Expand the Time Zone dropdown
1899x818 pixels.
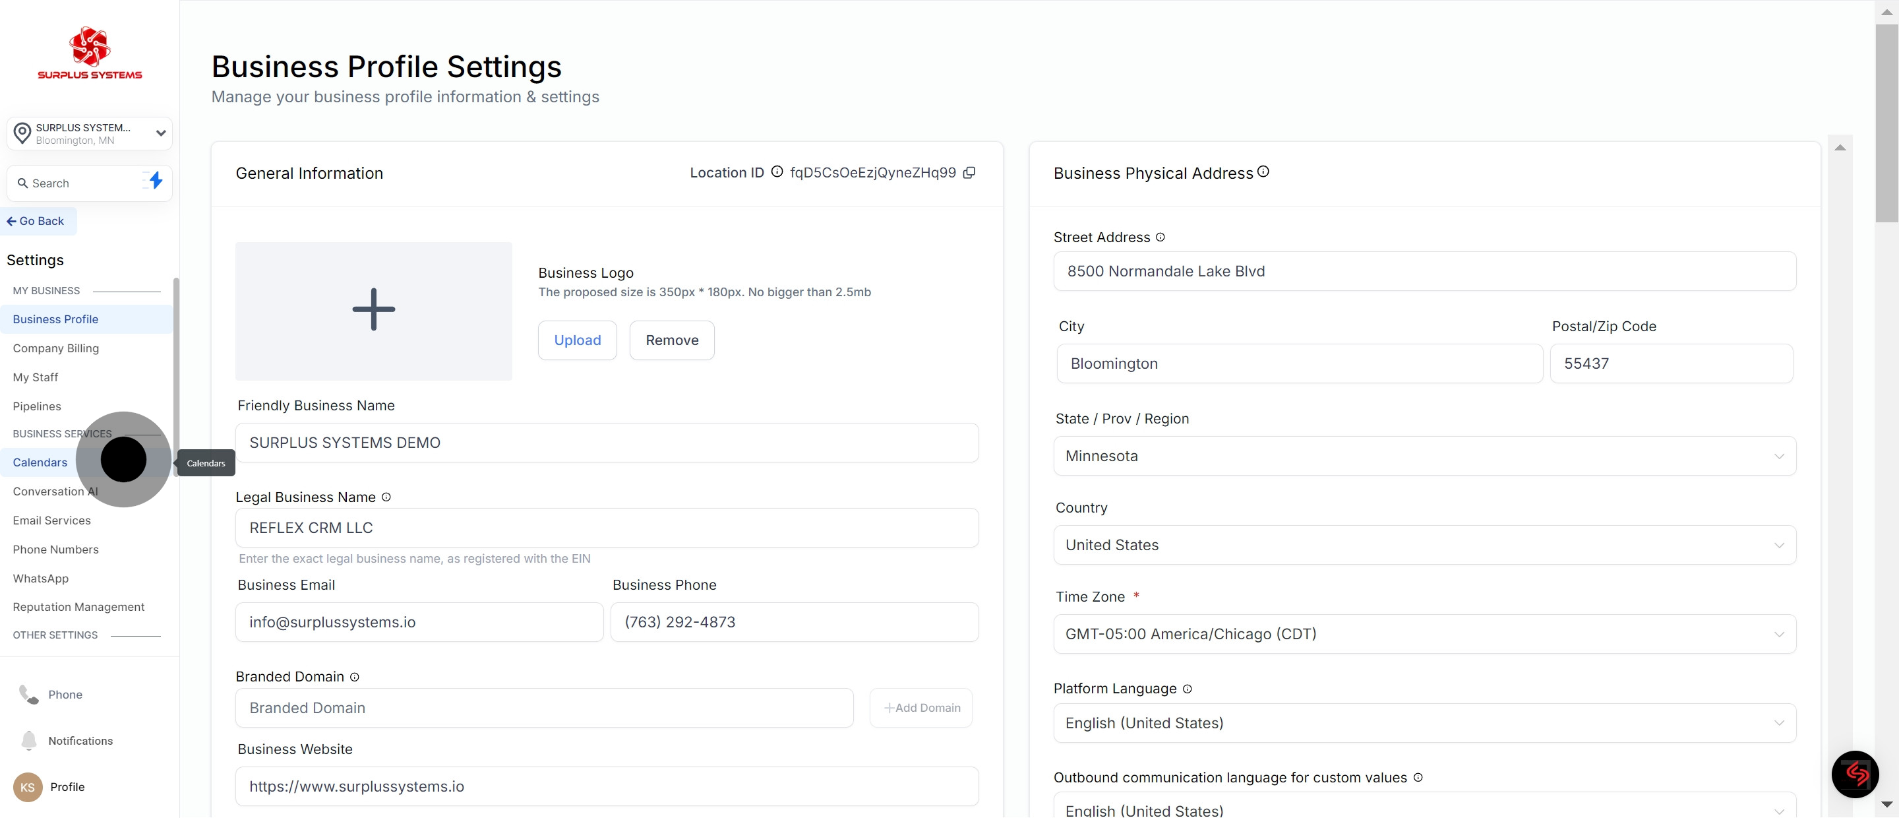pyautogui.click(x=1424, y=635)
